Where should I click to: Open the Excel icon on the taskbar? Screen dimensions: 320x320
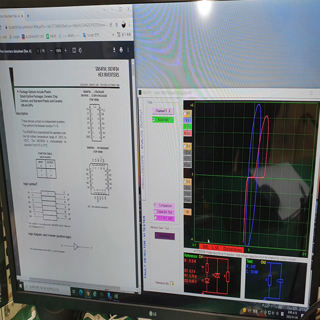click(x=116, y=296)
